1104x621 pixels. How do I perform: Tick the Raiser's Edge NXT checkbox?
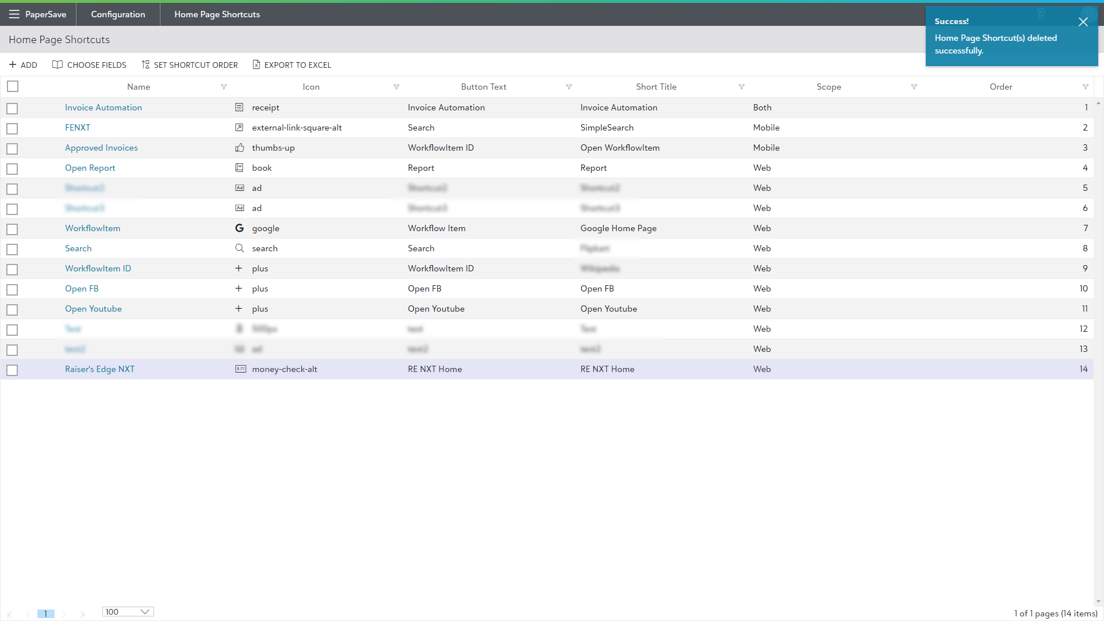coord(13,370)
